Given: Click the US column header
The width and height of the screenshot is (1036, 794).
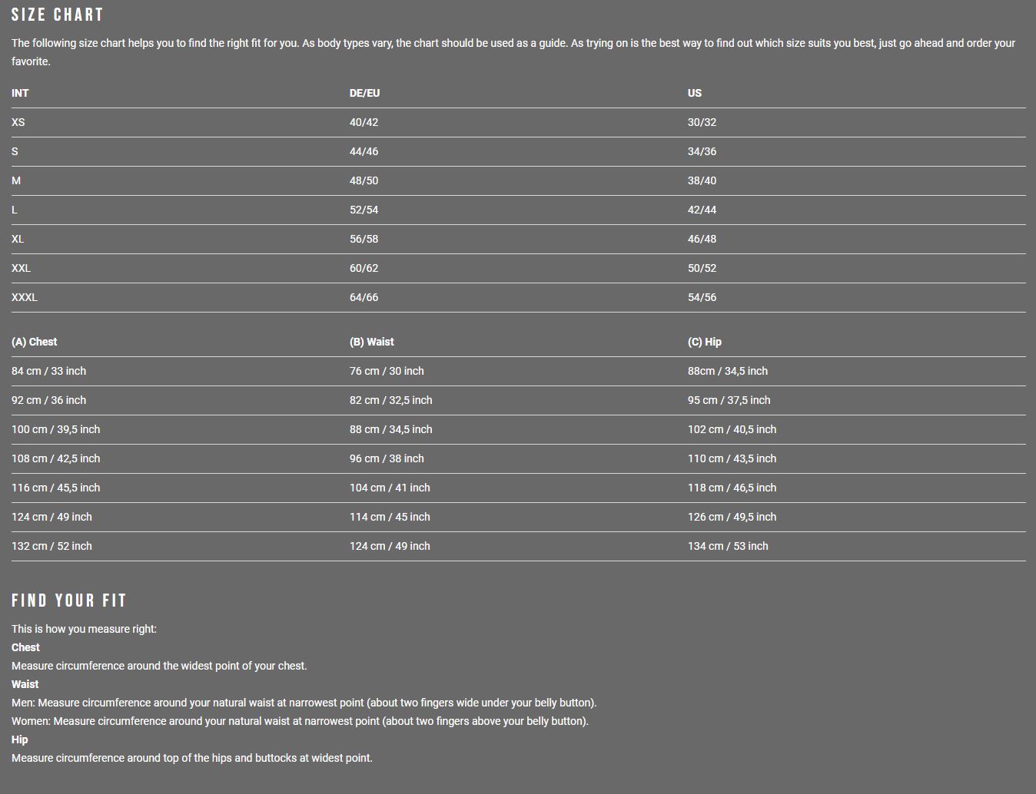Looking at the screenshot, I should point(694,93).
